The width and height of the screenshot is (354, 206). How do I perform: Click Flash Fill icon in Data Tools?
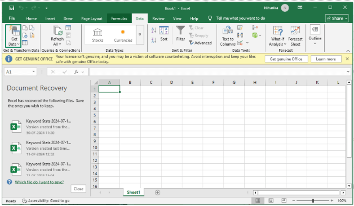pyautogui.click(x=240, y=28)
